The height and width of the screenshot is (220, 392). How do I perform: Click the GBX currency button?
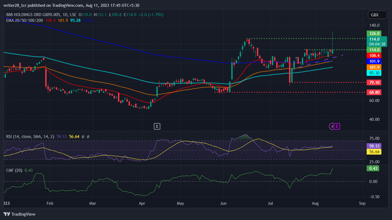pos(377,15)
